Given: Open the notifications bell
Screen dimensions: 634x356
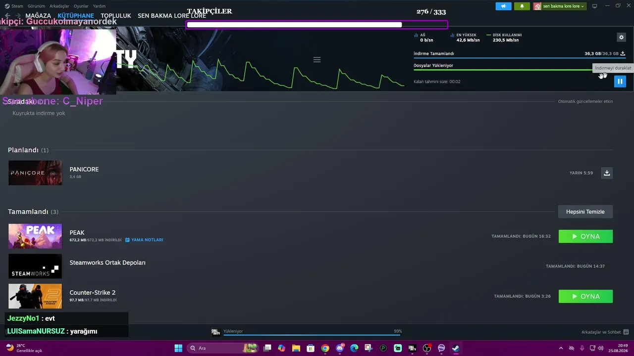Looking at the screenshot, I should [522, 6].
